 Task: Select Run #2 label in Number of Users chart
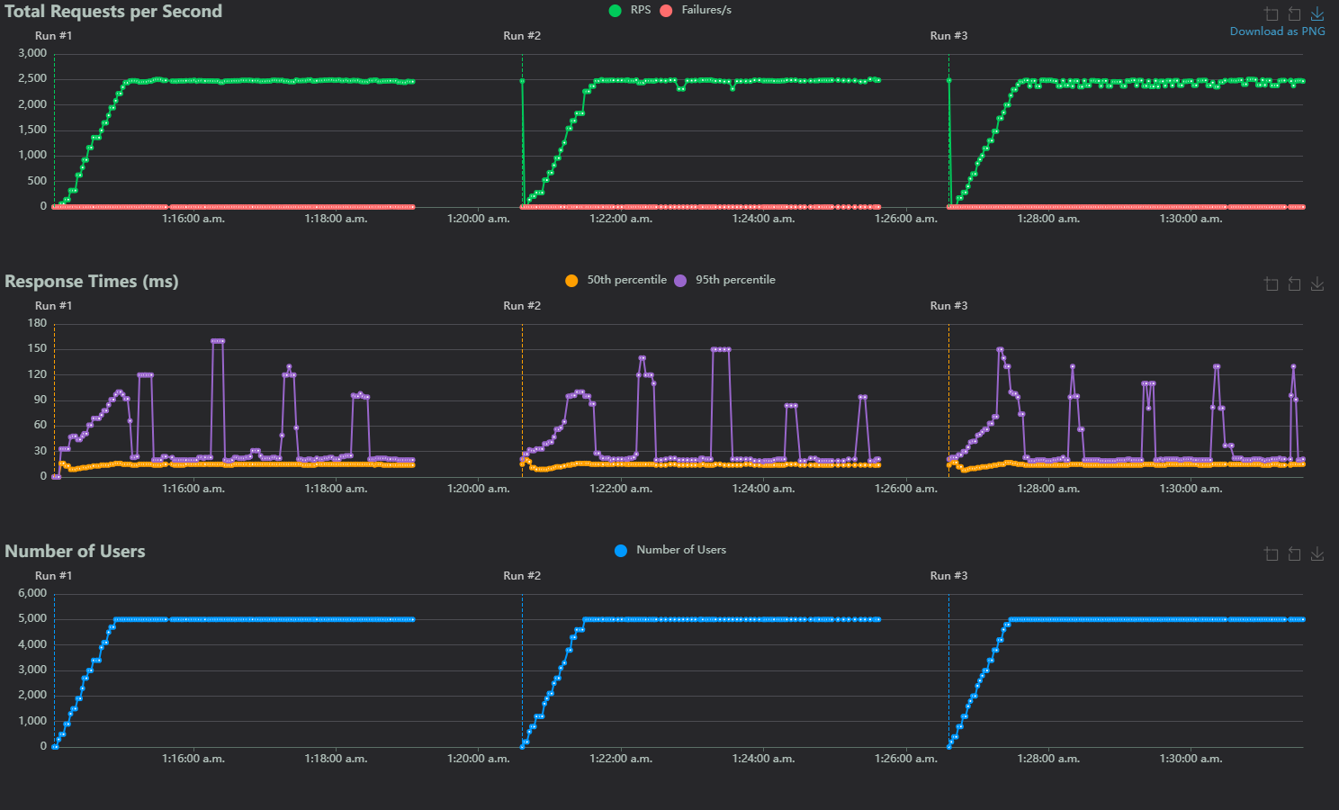pos(522,576)
